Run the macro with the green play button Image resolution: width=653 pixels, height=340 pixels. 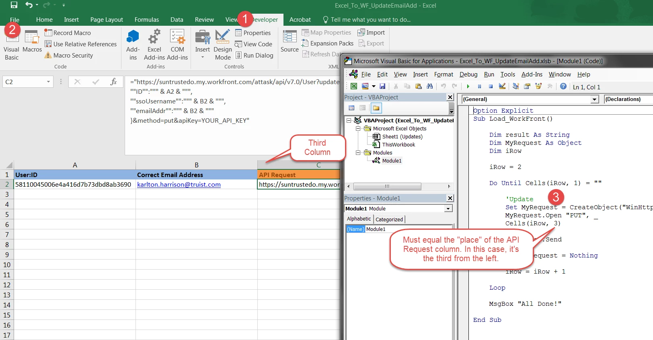click(x=468, y=87)
